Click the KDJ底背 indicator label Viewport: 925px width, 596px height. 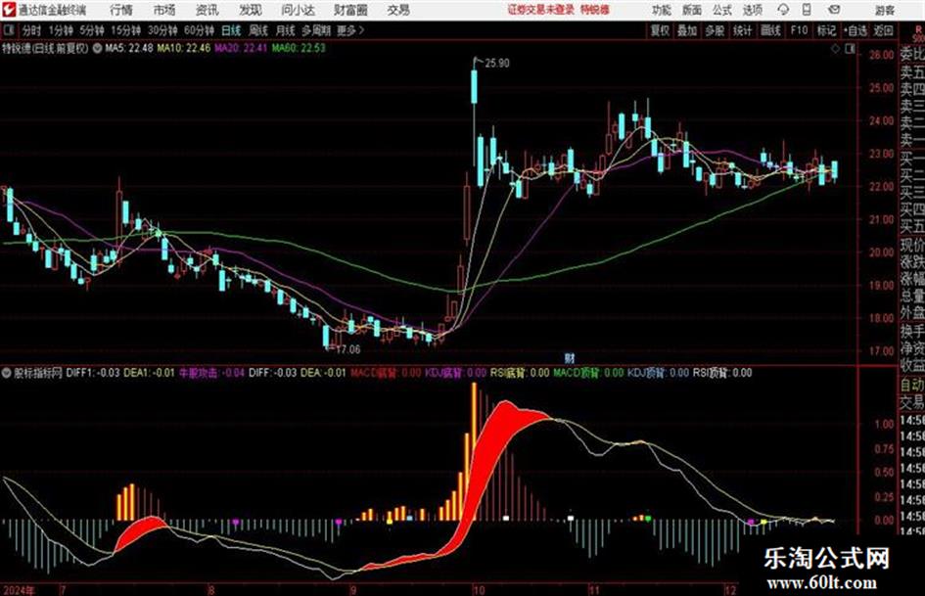[455, 373]
